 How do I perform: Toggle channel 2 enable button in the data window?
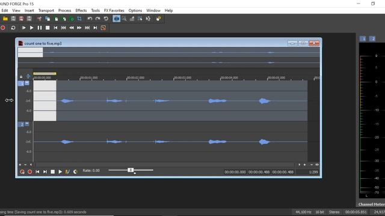pyautogui.click(x=21, y=124)
